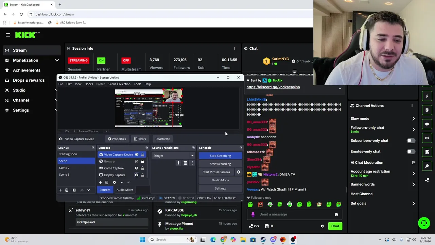Unlock the Browser source

142,161
